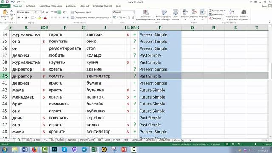Viewport: 272px width, 153px height.
Task: Select column J header
Action: (x=105, y=28)
